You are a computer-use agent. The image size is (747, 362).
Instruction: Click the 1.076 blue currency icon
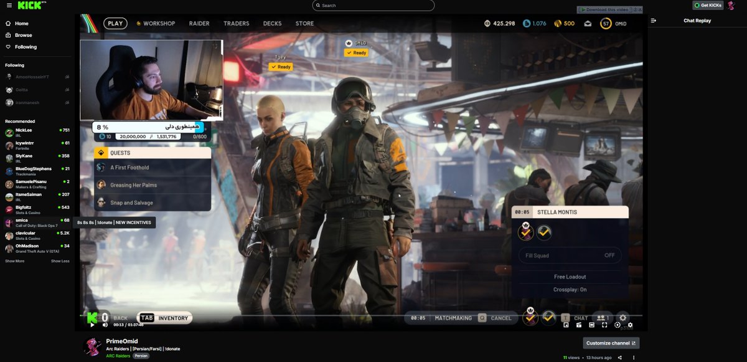(x=527, y=24)
